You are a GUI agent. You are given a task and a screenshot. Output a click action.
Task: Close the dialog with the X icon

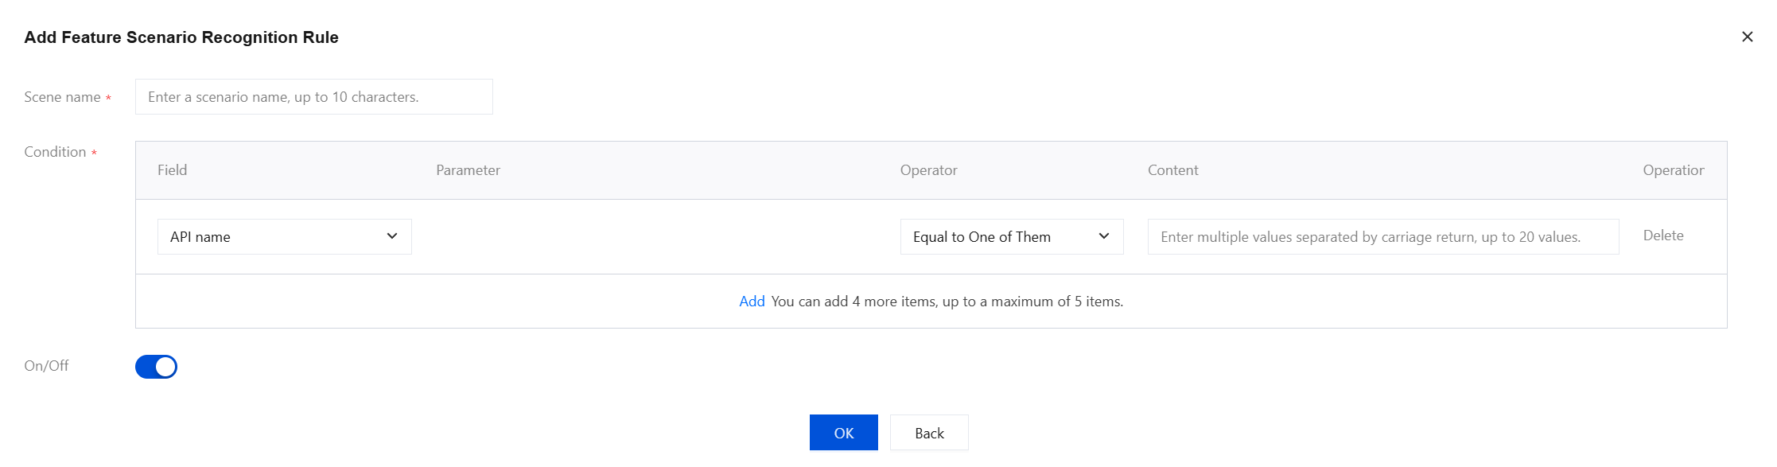pyautogui.click(x=1747, y=37)
